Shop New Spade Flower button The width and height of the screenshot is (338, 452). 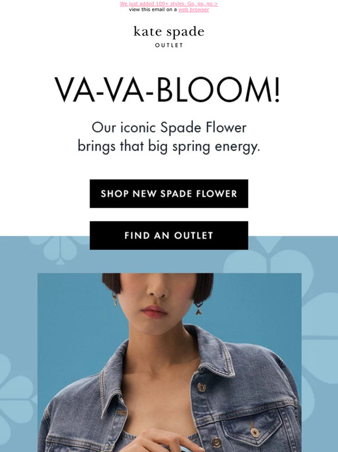coord(169,194)
